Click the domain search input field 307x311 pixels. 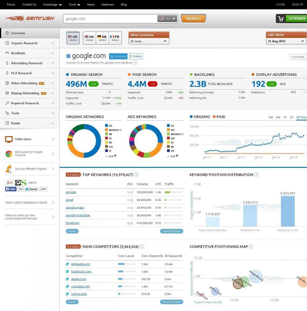[x=110, y=19]
